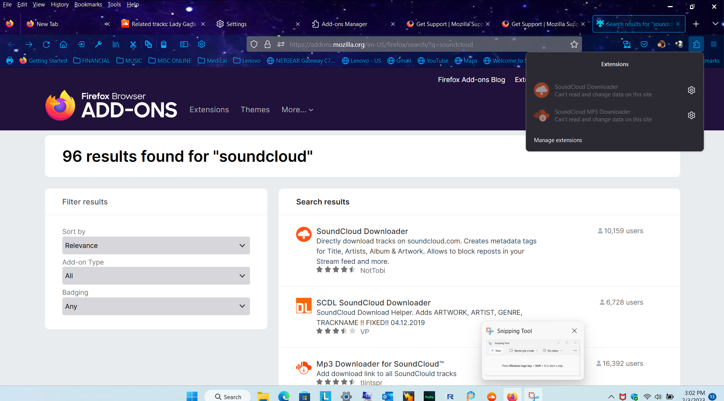This screenshot has height=401, width=724.
Task: Show hidden system tray icons chevron
Action: (611, 397)
